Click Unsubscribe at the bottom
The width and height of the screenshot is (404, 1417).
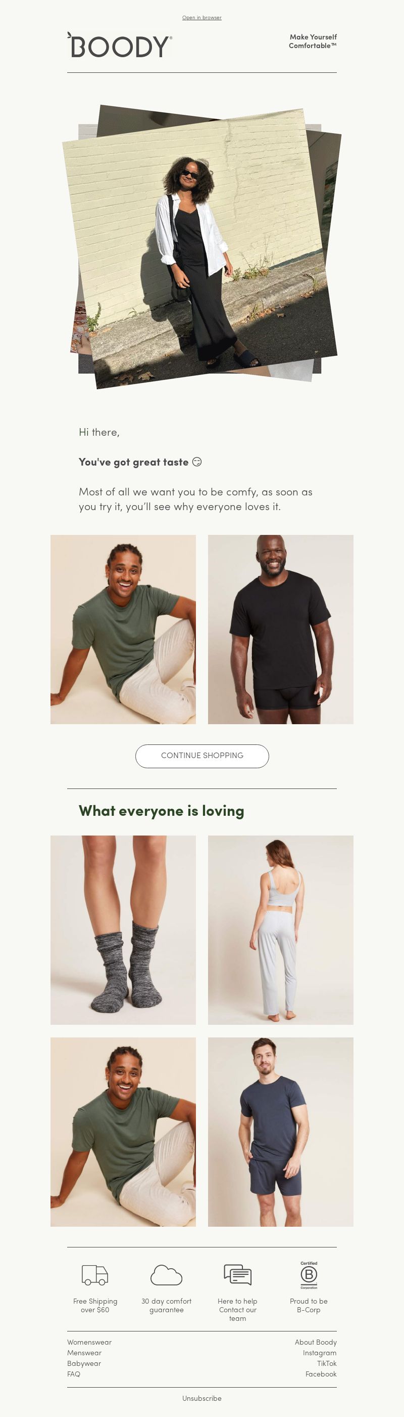(202, 1398)
